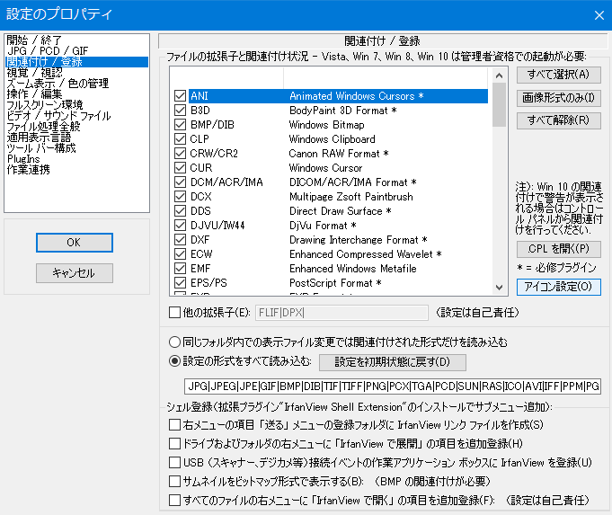Select 関連付け / 登録 in the category list
Viewport: 612px width, 515px height.
pos(77,62)
